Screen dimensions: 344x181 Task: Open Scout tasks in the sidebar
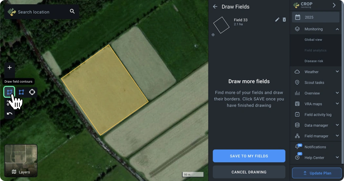pyautogui.click(x=314, y=83)
